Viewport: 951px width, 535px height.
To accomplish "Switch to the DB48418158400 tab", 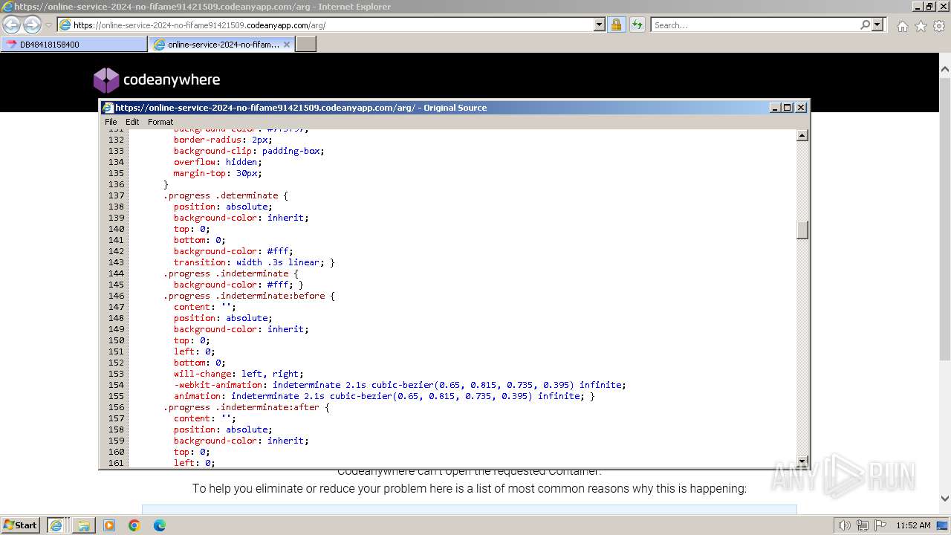I will (x=74, y=45).
